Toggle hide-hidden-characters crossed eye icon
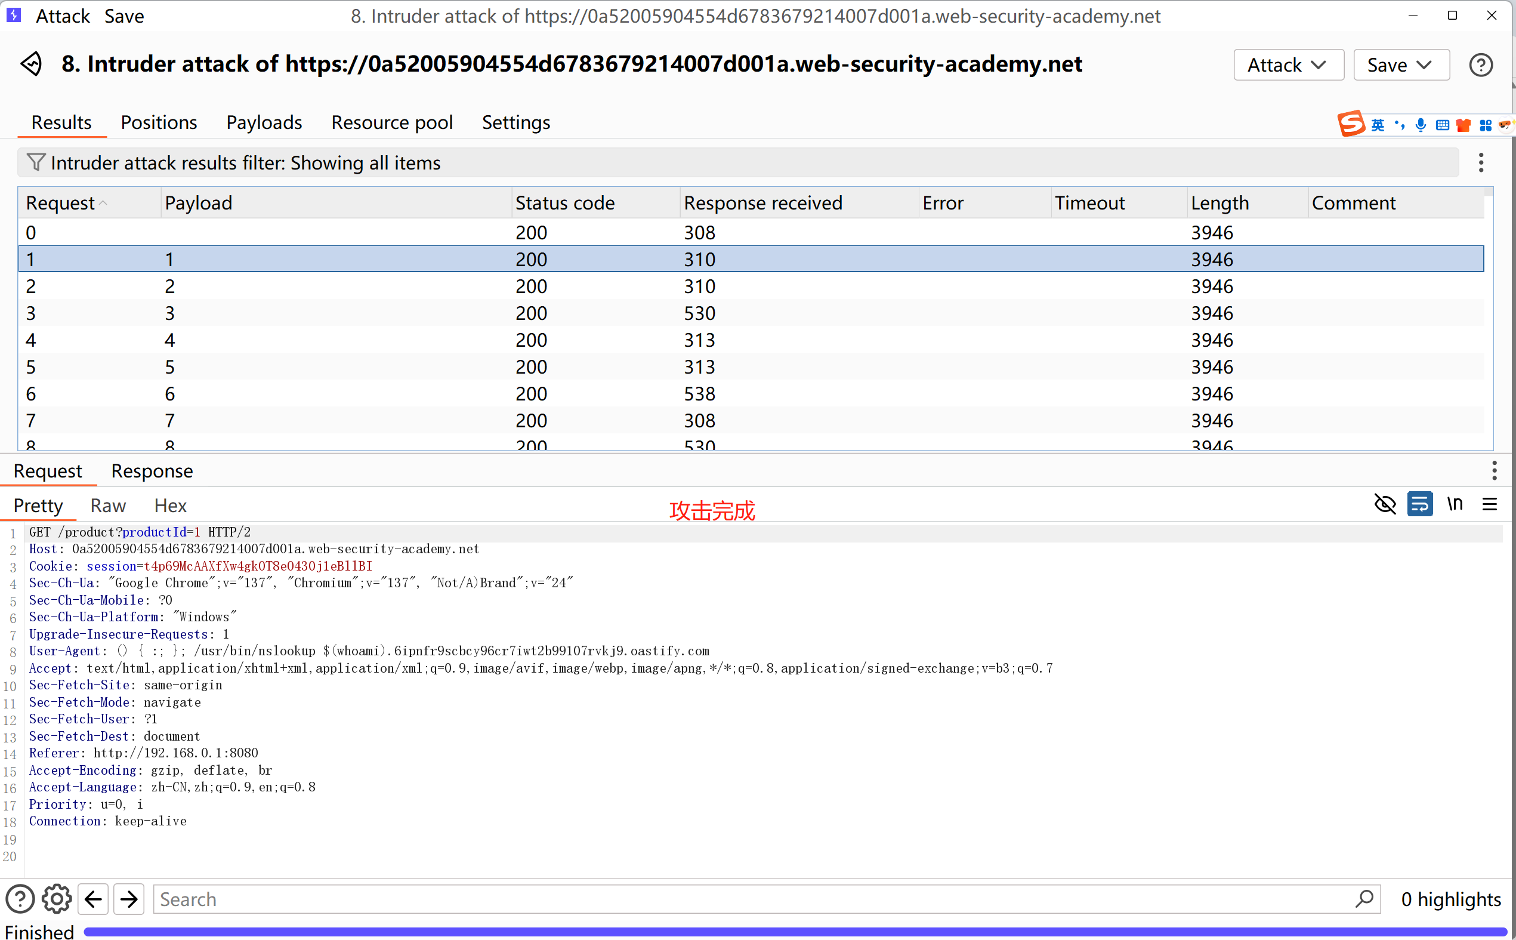The height and width of the screenshot is (940, 1516). coord(1385,504)
